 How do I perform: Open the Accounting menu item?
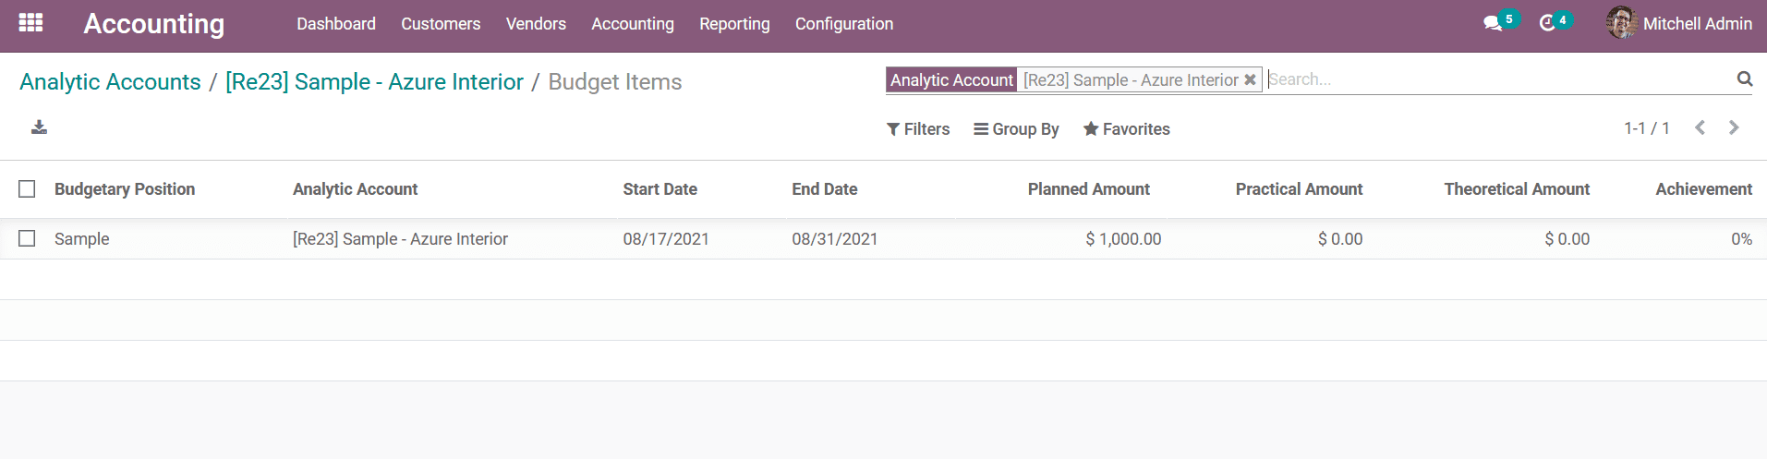tap(633, 24)
